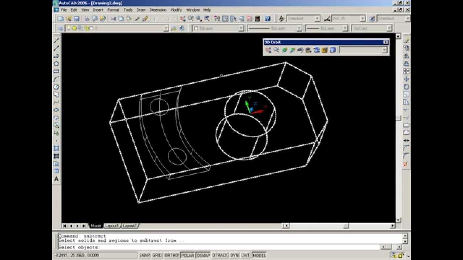This screenshot has width=463, height=260.
Task: Toggle MODEL space button
Action: (x=259, y=255)
